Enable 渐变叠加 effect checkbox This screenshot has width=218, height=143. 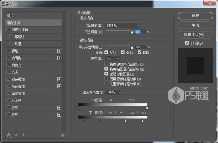click(x=8, y=86)
